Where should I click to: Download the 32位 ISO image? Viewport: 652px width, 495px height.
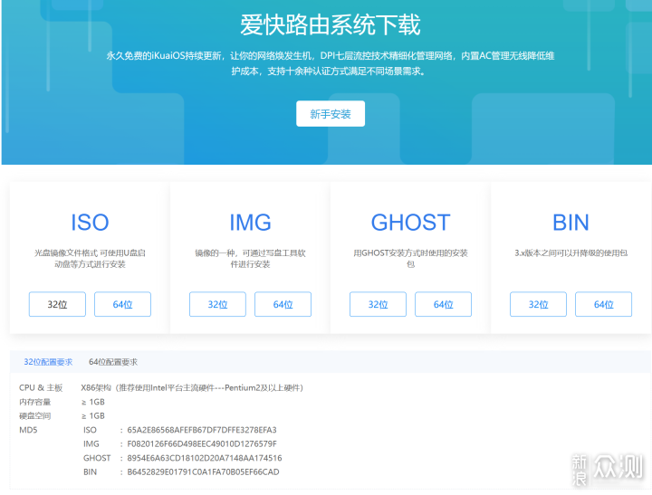coord(57,305)
